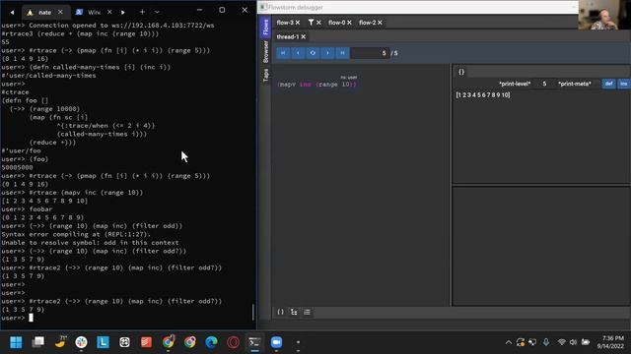Open the weather widget on taskbar
631x354 pixels.
point(60,342)
